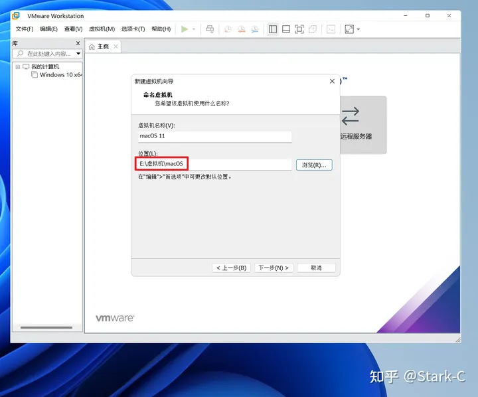Screen dimensions: 478x397
Task: Click the Unity mode icon
Action: 313,29
